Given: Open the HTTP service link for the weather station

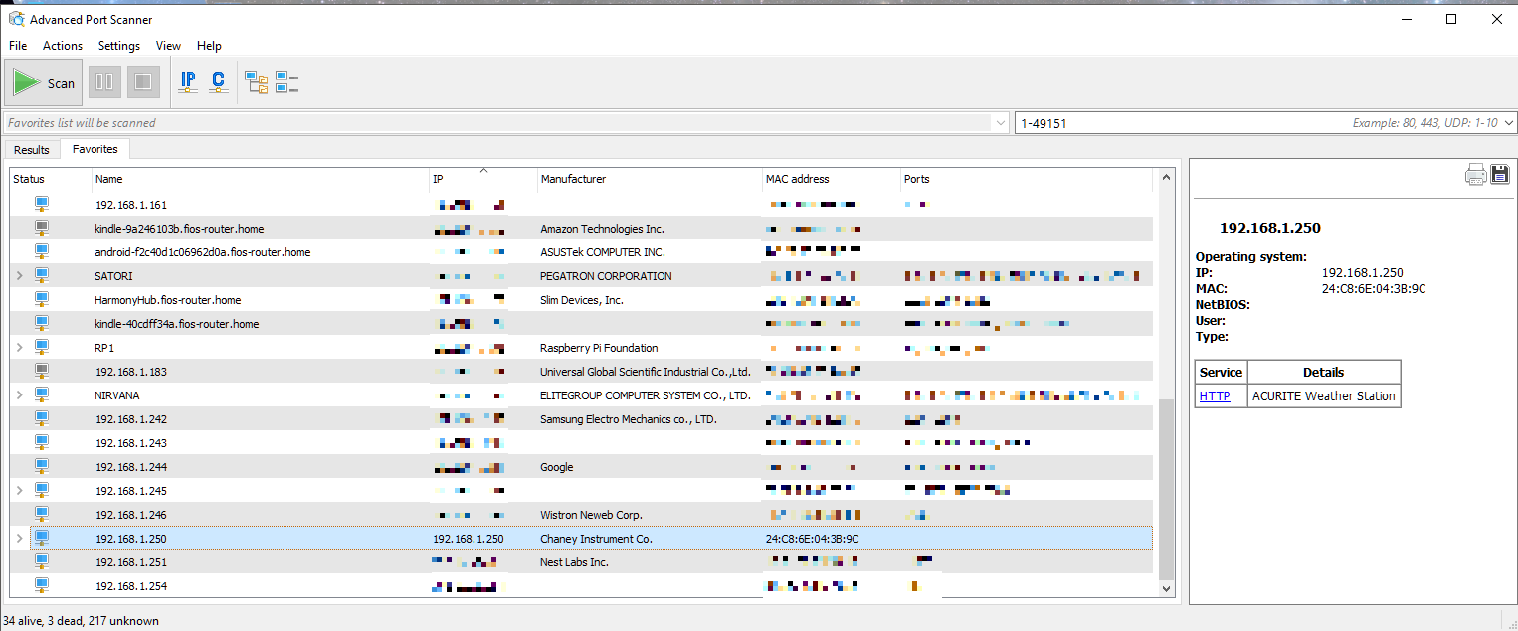Looking at the screenshot, I should click(1215, 395).
